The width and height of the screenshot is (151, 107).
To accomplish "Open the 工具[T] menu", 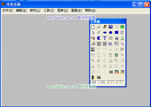I will point(49,10).
